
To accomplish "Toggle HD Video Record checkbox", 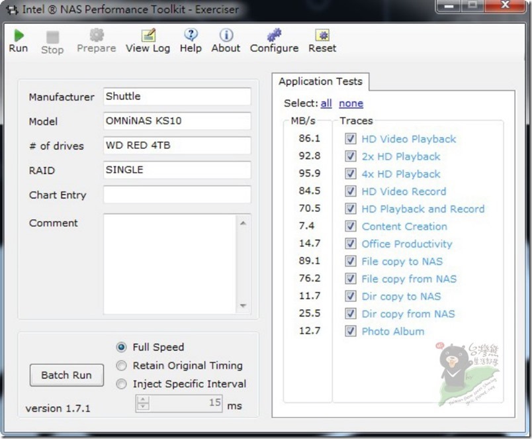I will coord(351,191).
